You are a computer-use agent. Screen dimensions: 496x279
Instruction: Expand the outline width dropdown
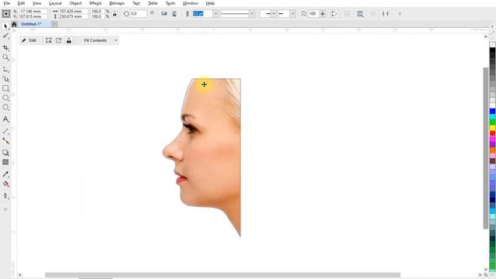(x=215, y=14)
